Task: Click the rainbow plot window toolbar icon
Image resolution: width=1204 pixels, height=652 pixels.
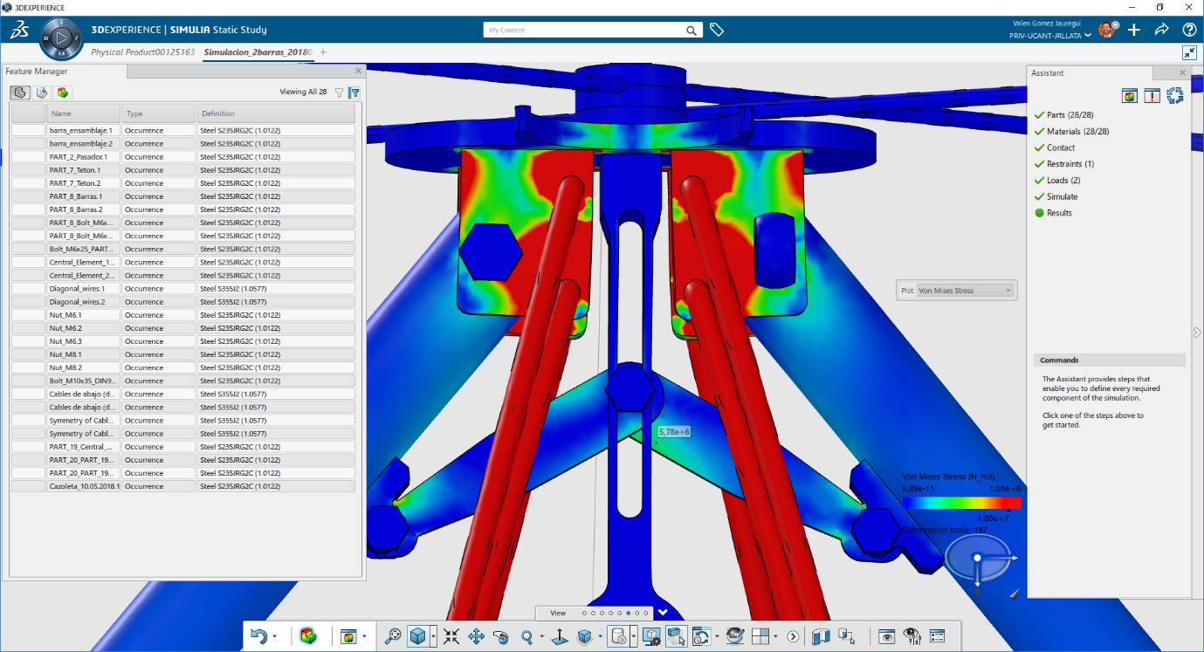Action: (x=349, y=637)
